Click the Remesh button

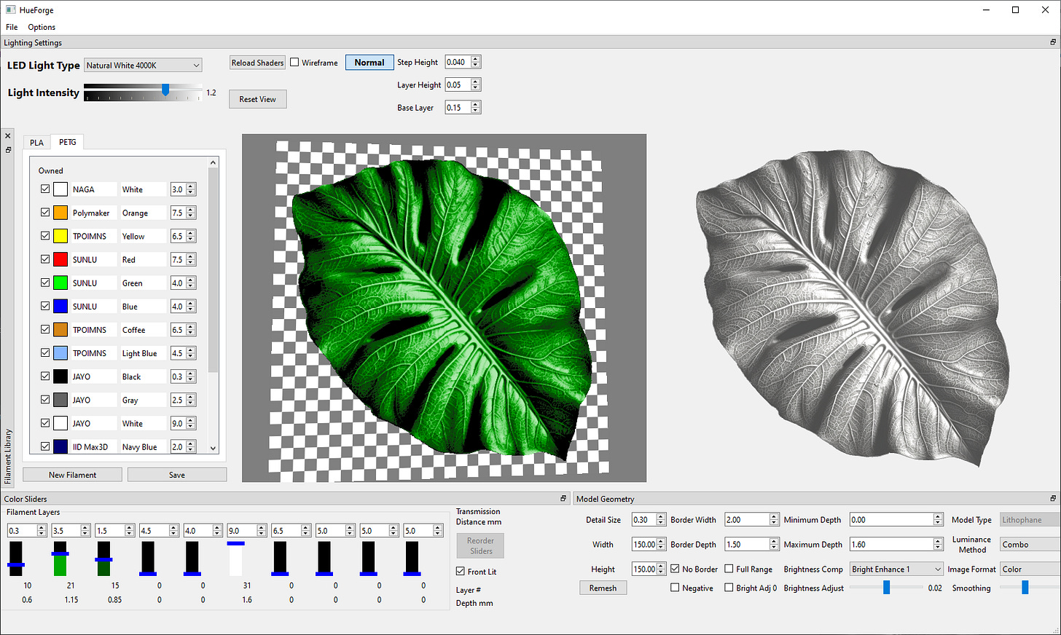(603, 588)
